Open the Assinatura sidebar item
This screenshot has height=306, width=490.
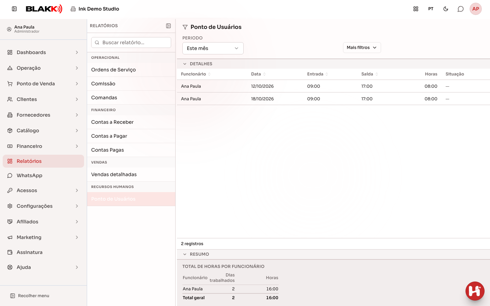tap(43, 252)
